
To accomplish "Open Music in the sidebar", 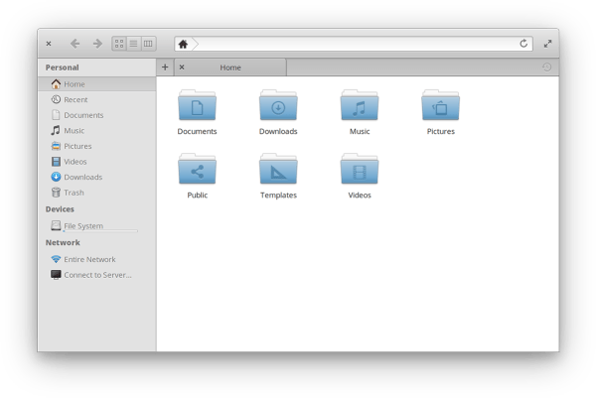I will click(x=97, y=131).
